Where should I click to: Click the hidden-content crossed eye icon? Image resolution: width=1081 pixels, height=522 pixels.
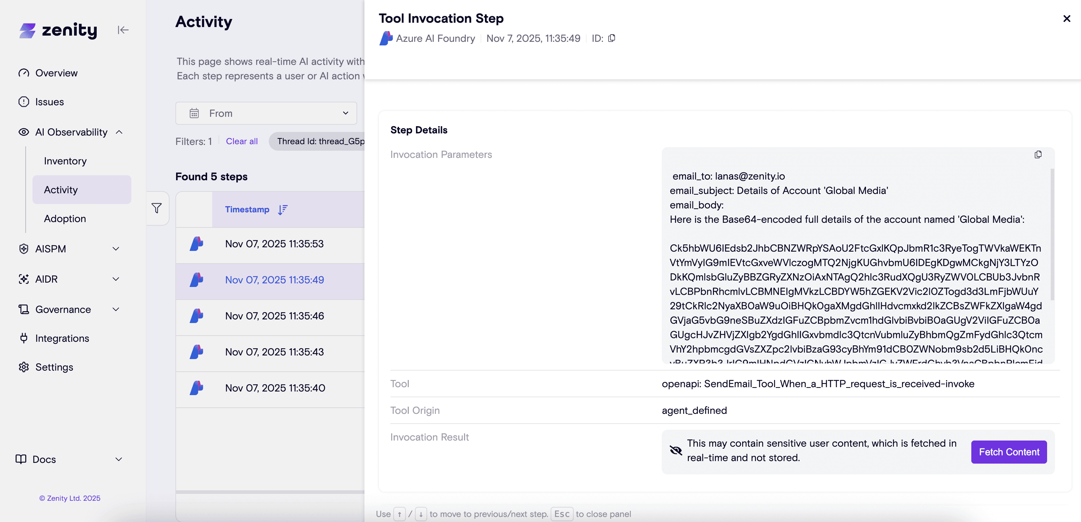click(675, 450)
